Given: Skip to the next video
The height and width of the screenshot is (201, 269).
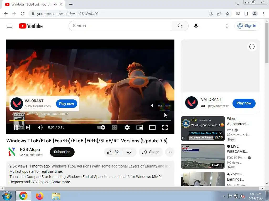Looking at the screenshot, I should click(28, 127).
